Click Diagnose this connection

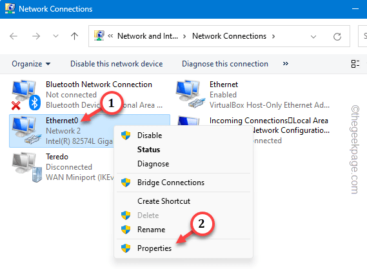tap(225, 64)
